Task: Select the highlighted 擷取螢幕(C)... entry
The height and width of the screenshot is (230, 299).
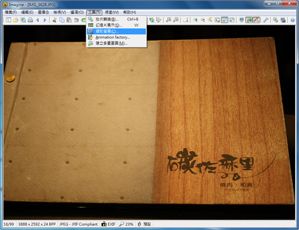Action: coord(116,31)
